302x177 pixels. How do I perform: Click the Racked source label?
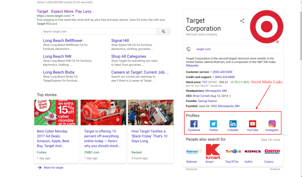137,152
